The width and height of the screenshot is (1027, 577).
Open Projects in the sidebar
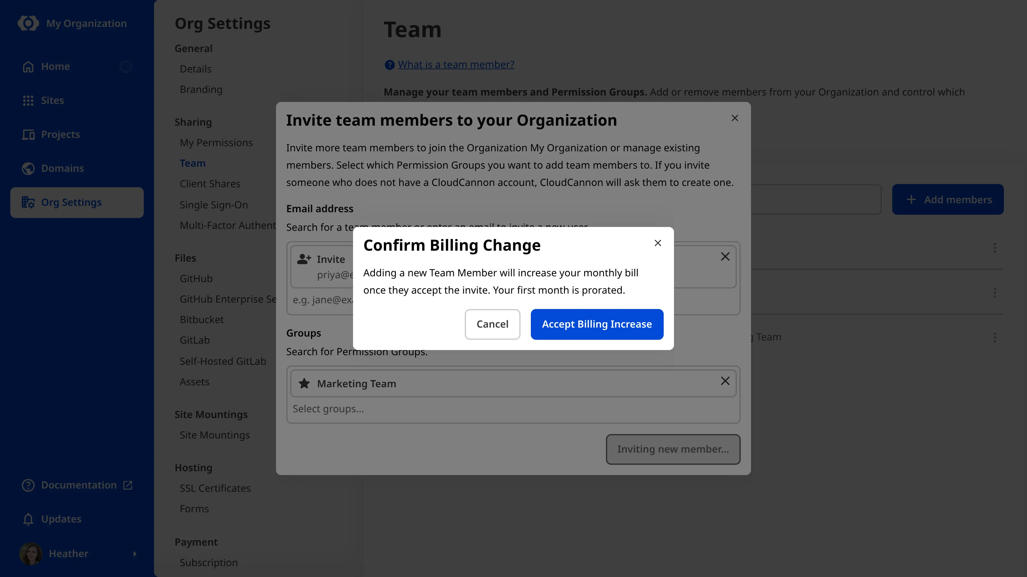77,134
